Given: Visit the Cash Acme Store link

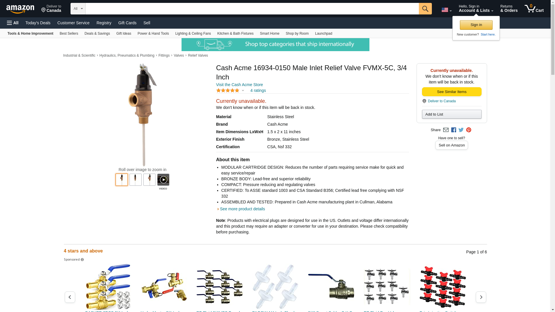Looking at the screenshot, I should pyautogui.click(x=239, y=85).
